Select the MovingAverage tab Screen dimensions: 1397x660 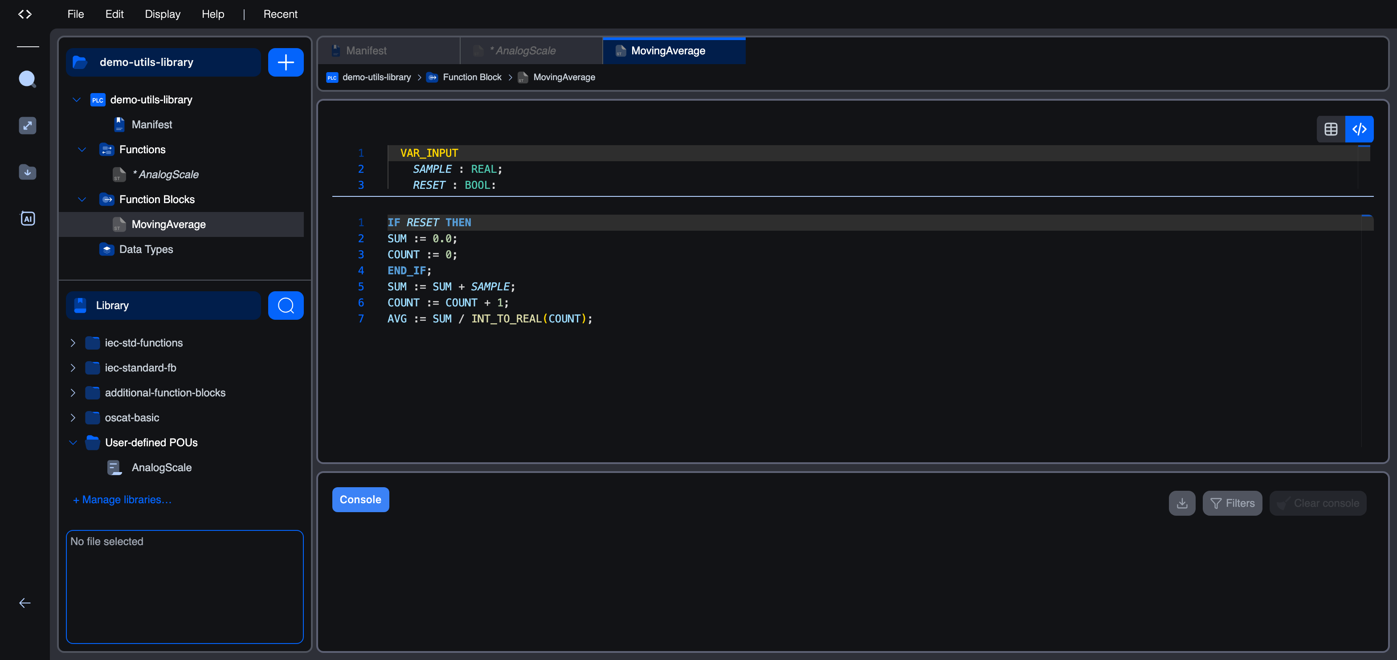pyautogui.click(x=674, y=50)
